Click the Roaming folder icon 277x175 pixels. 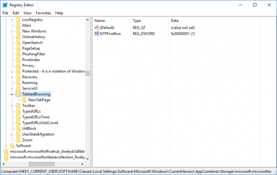pyautogui.click(x=18, y=83)
